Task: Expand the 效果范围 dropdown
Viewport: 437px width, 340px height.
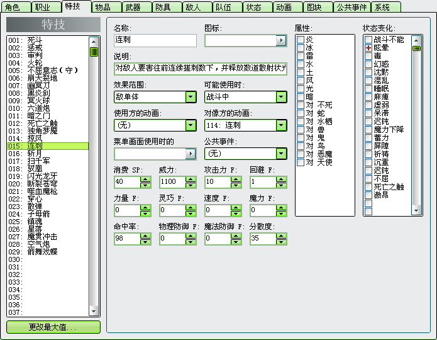Action: tap(191, 97)
